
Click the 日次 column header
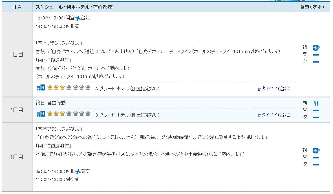(x=17, y=7)
